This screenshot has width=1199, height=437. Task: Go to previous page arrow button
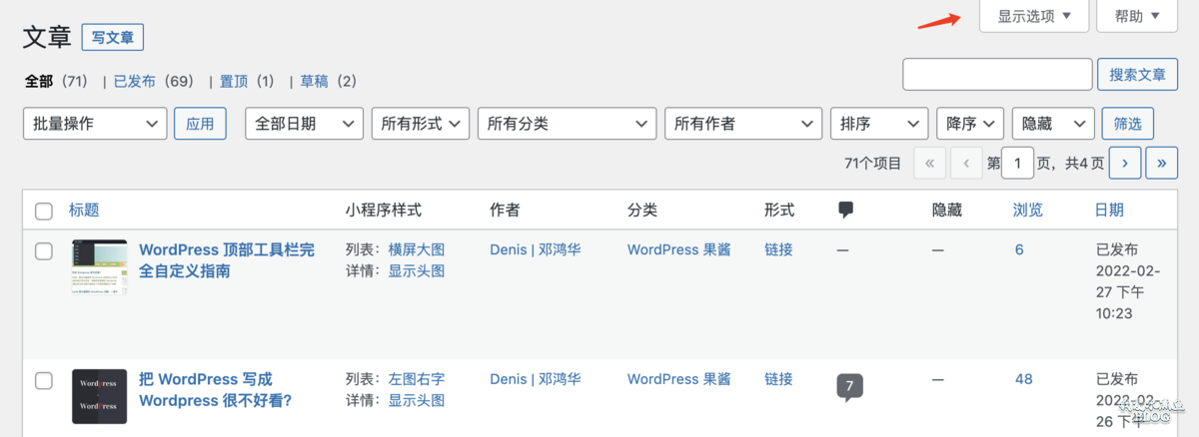tap(966, 163)
